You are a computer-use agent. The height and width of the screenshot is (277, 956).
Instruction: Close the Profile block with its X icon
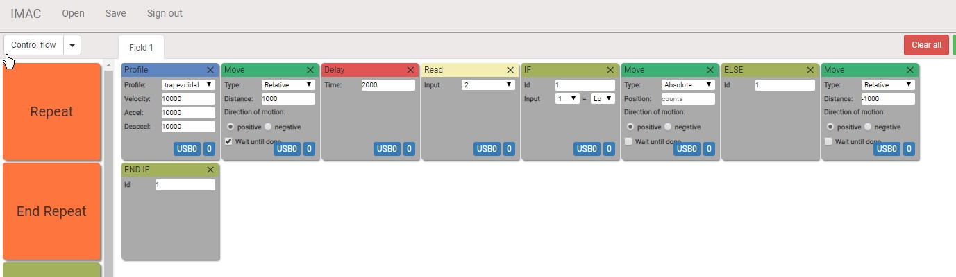(x=210, y=70)
